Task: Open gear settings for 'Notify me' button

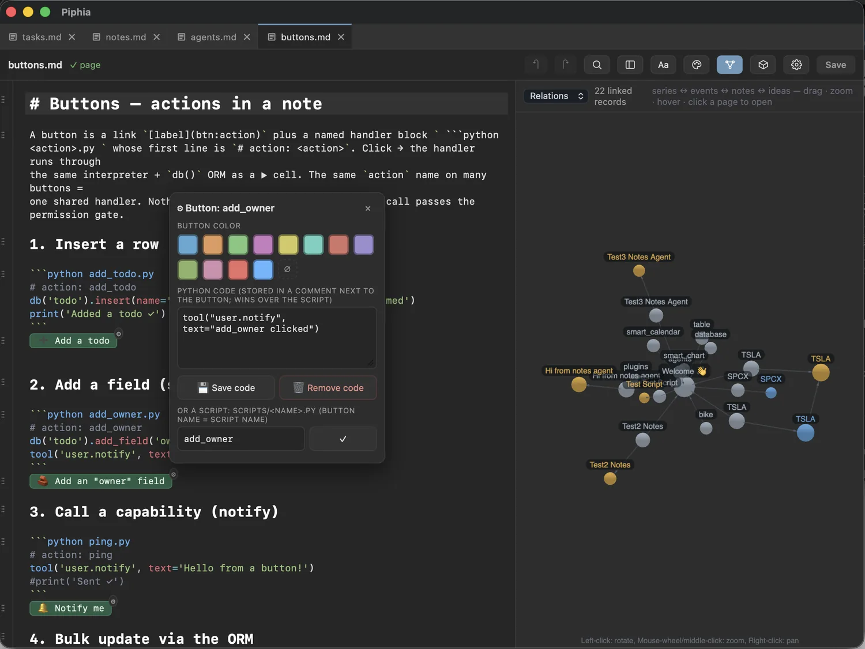Action: coord(113,601)
